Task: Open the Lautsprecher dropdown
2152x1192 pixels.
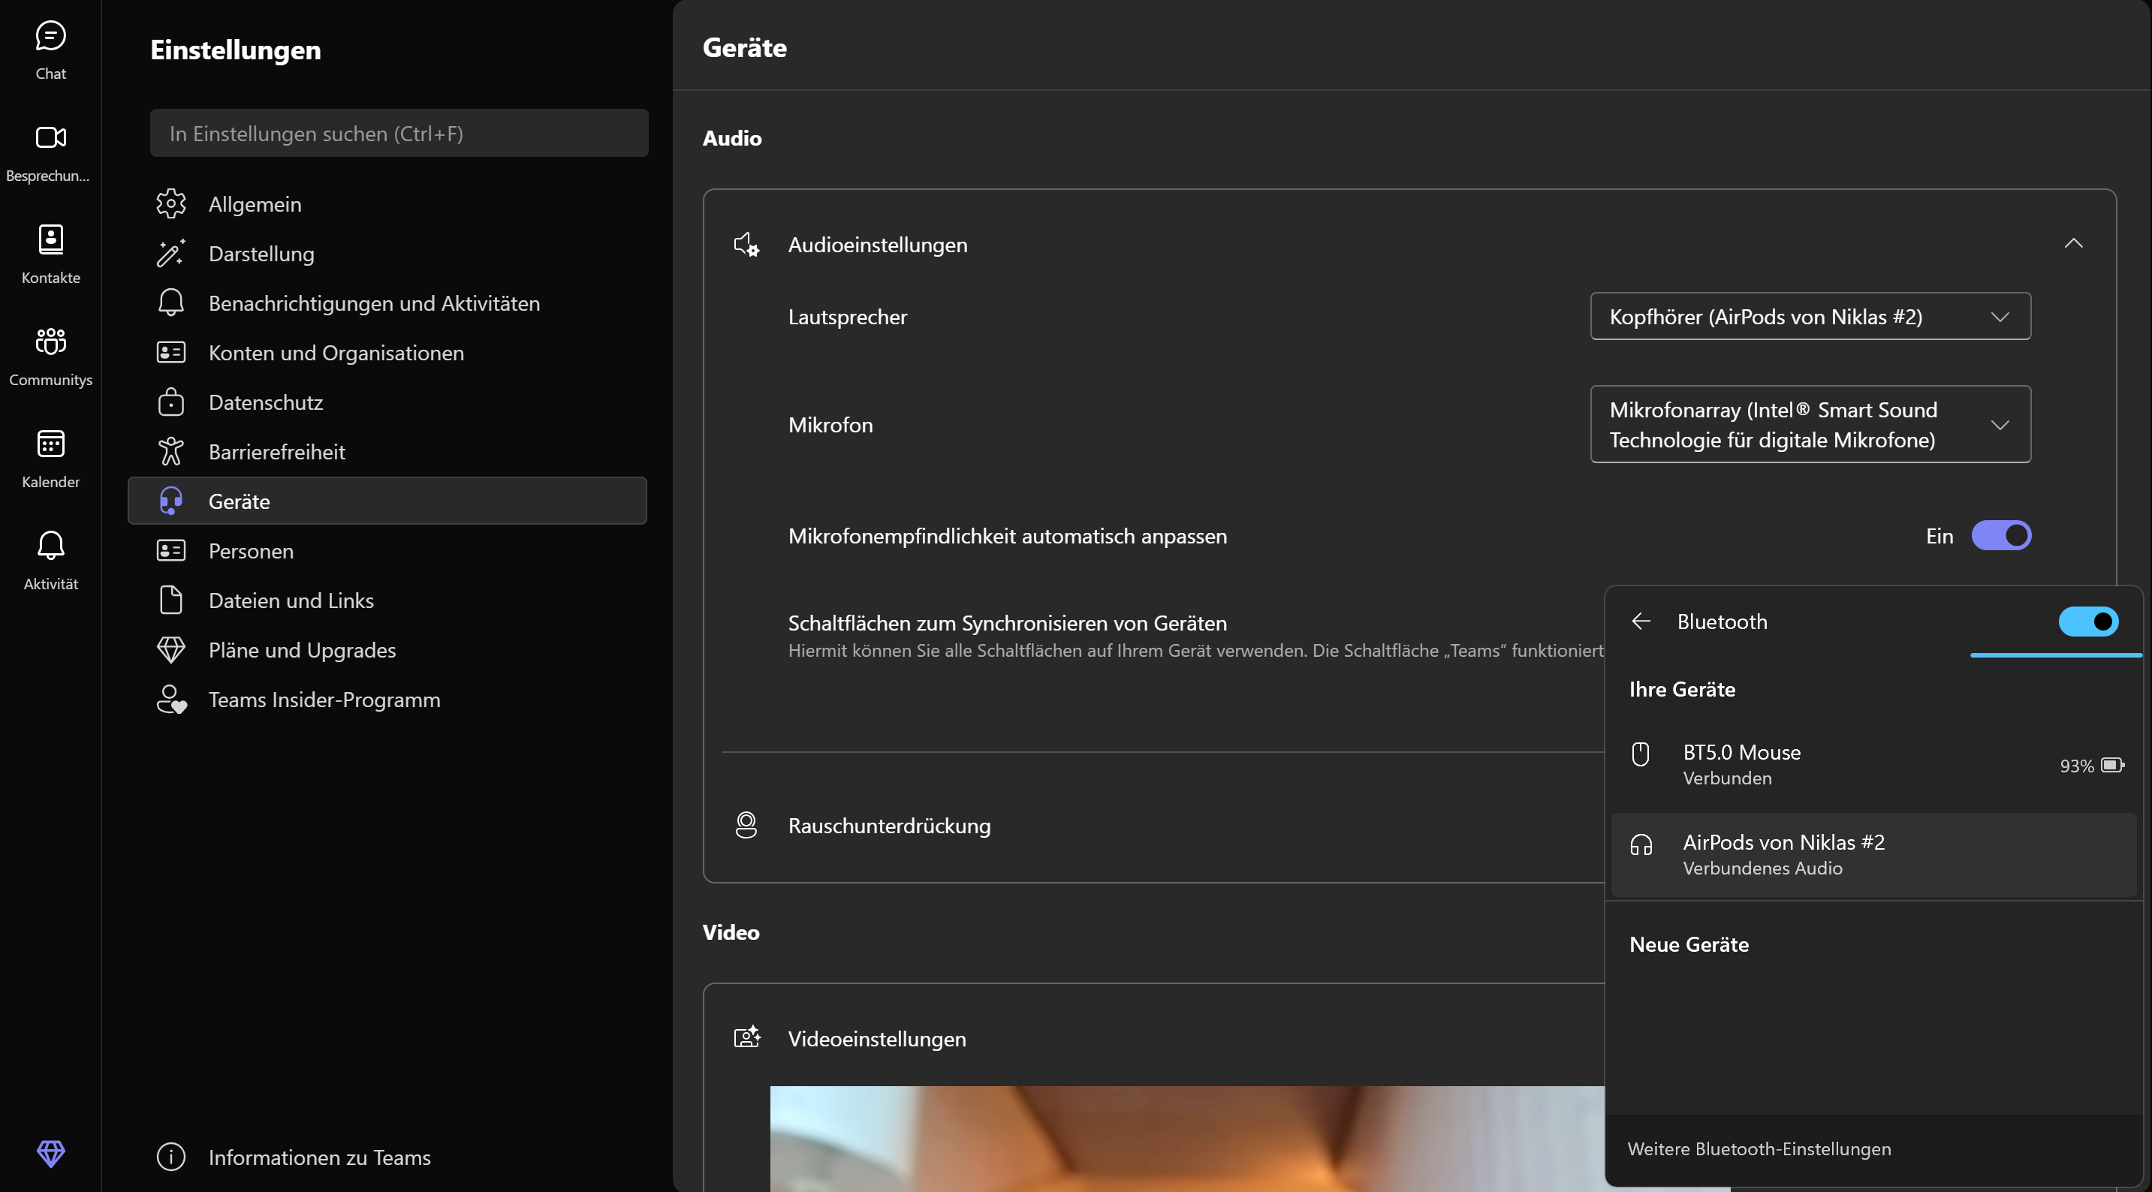Action: coord(1810,317)
